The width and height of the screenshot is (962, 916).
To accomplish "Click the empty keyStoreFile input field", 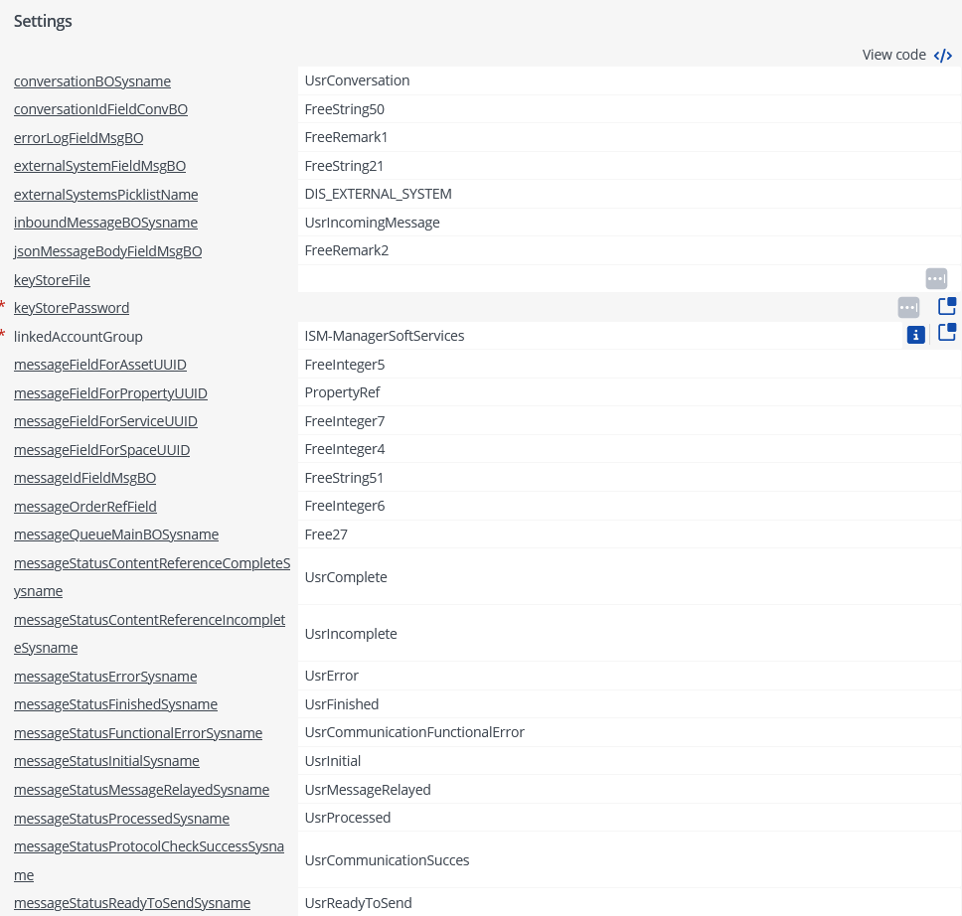I will tap(610, 279).
